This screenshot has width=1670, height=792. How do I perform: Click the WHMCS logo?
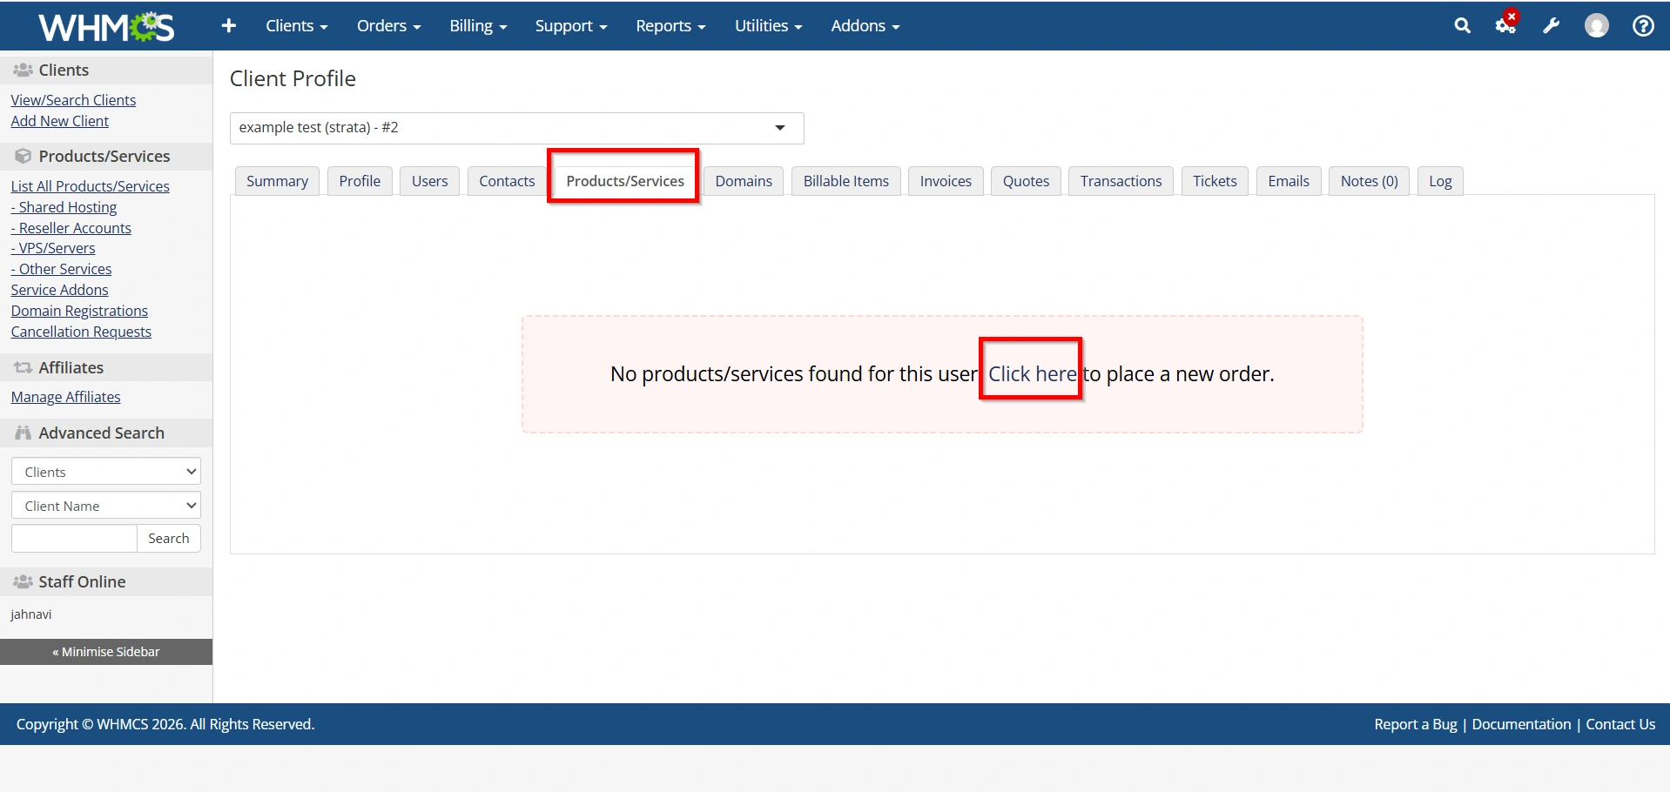click(x=106, y=26)
